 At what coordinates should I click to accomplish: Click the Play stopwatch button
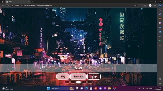[63, 76]
